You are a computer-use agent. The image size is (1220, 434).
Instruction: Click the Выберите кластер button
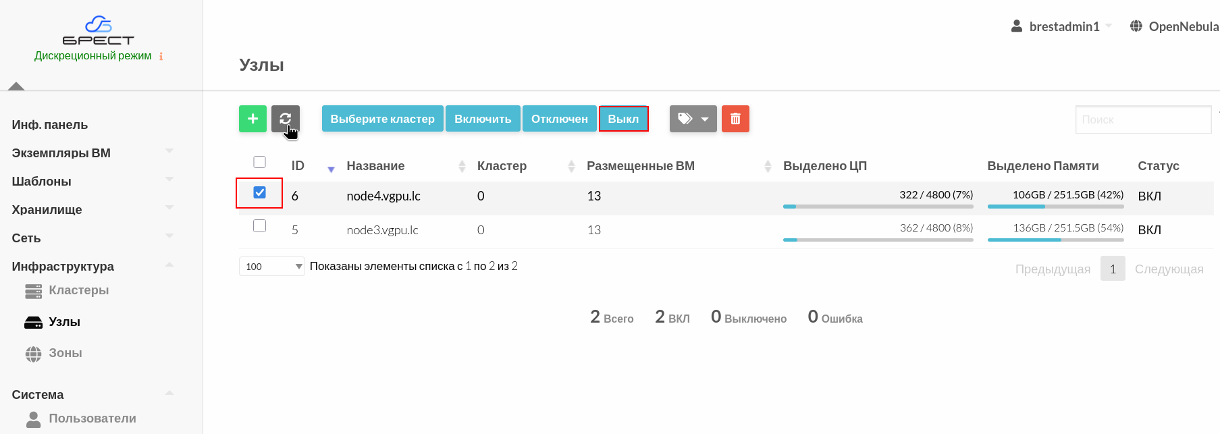pyautogui.click(x=382, y=119)
